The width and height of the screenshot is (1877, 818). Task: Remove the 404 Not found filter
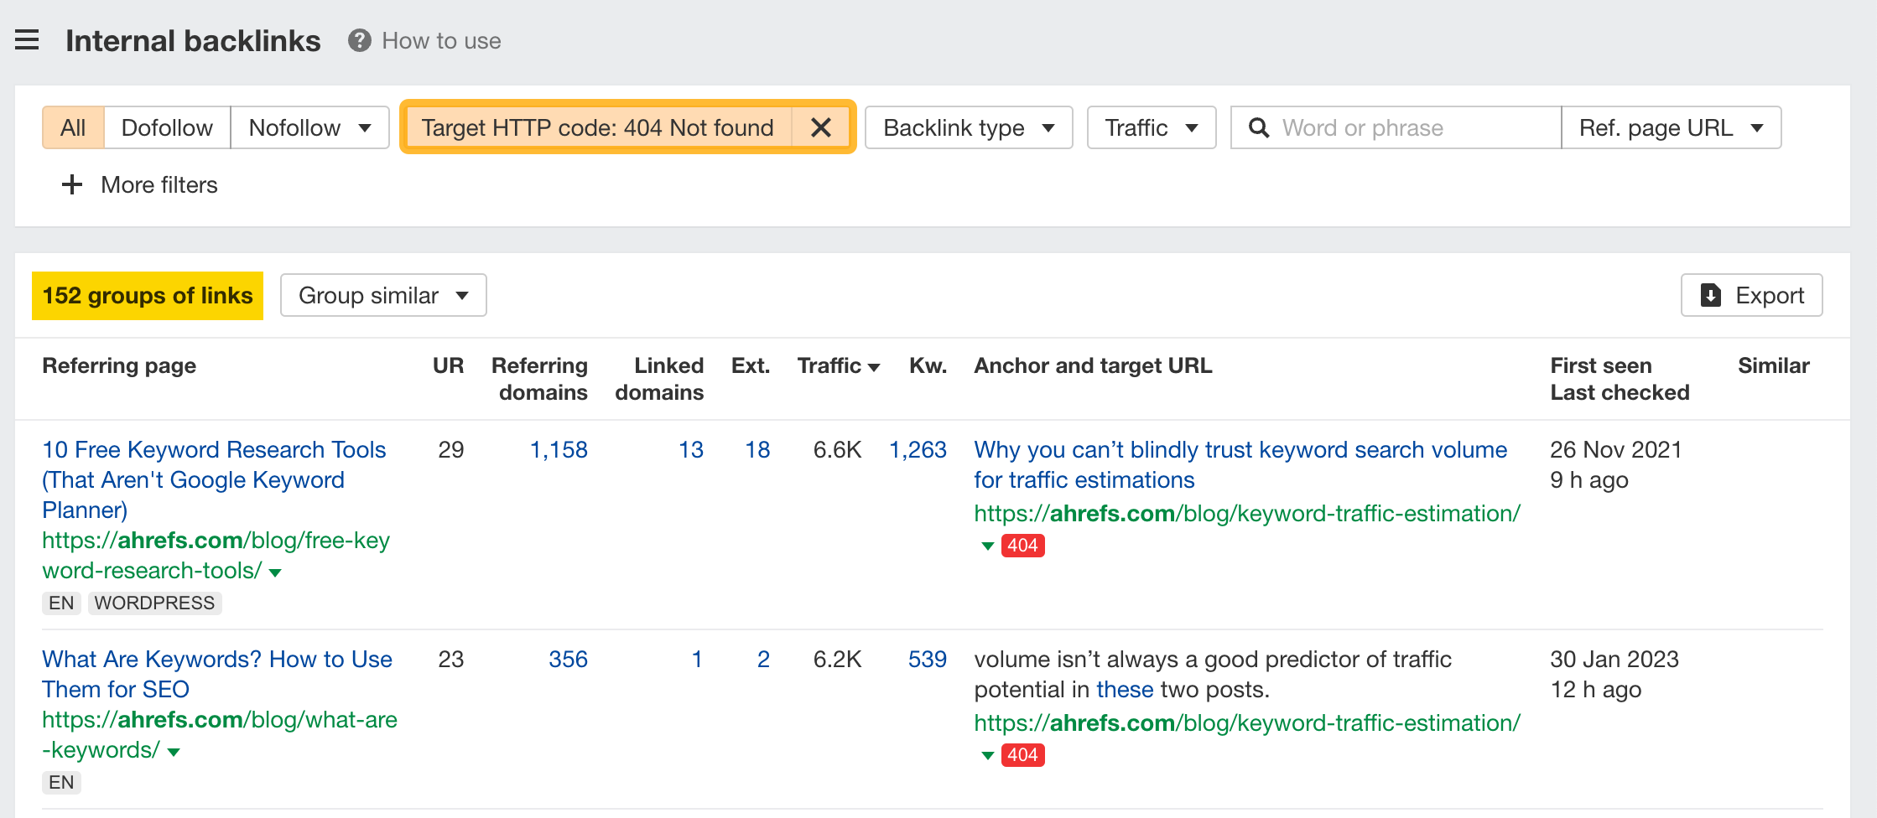tap(821, 127)
